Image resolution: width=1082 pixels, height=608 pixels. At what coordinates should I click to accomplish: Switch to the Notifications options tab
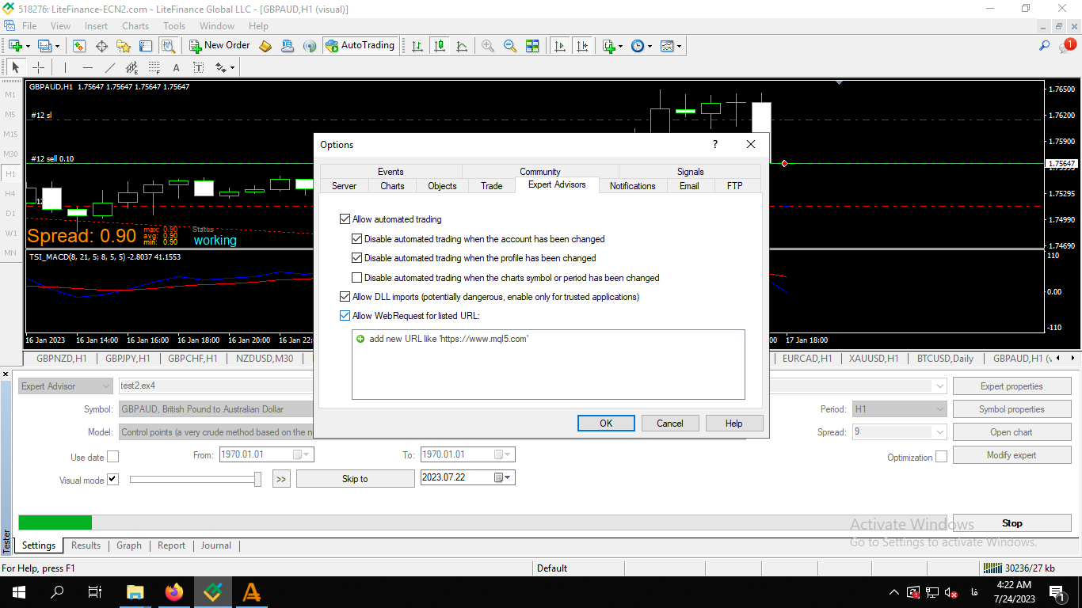tap(633, 186)
